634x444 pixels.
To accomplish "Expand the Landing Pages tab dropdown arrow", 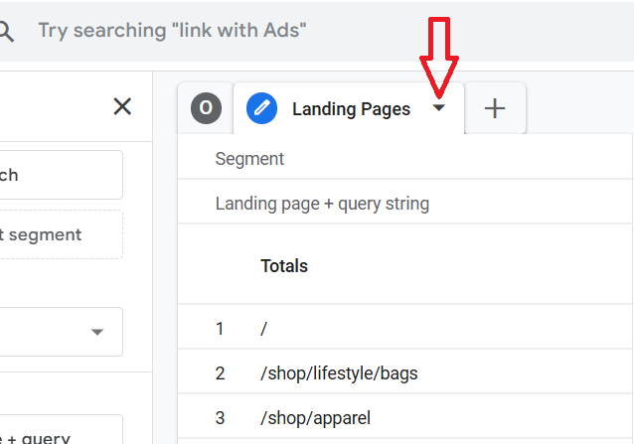I will [439, 109].
